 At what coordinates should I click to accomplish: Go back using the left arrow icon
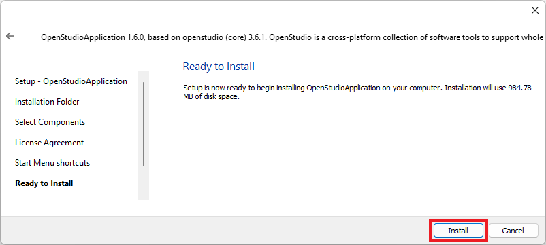[x=10, y=36]
